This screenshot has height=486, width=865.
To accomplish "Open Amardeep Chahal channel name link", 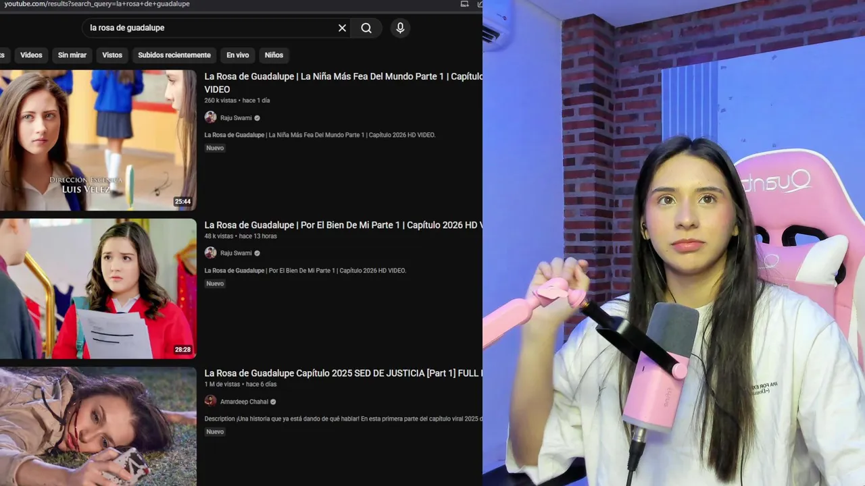I will pyautogui.click(x=244, y=402).
